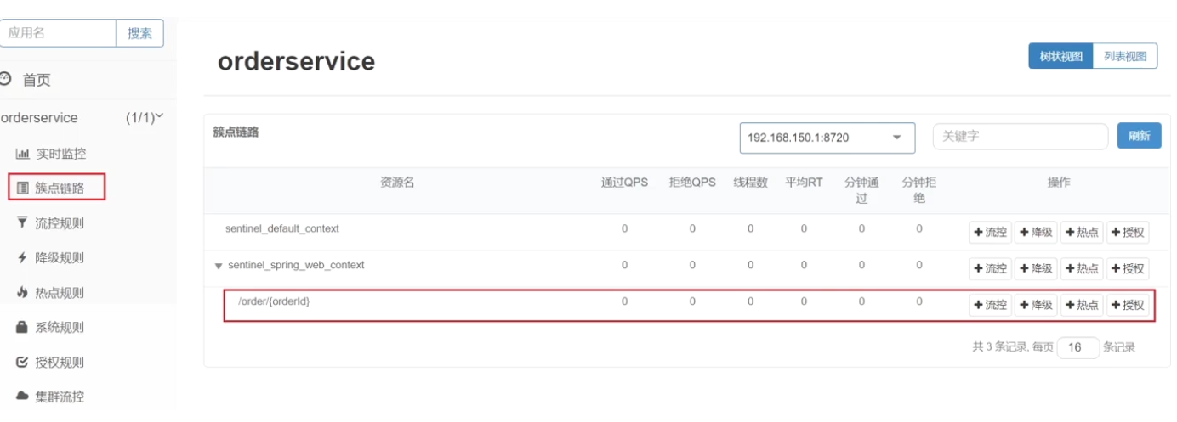
Task: Click the 授权规则 check-square icon
Action: (22, 363)
